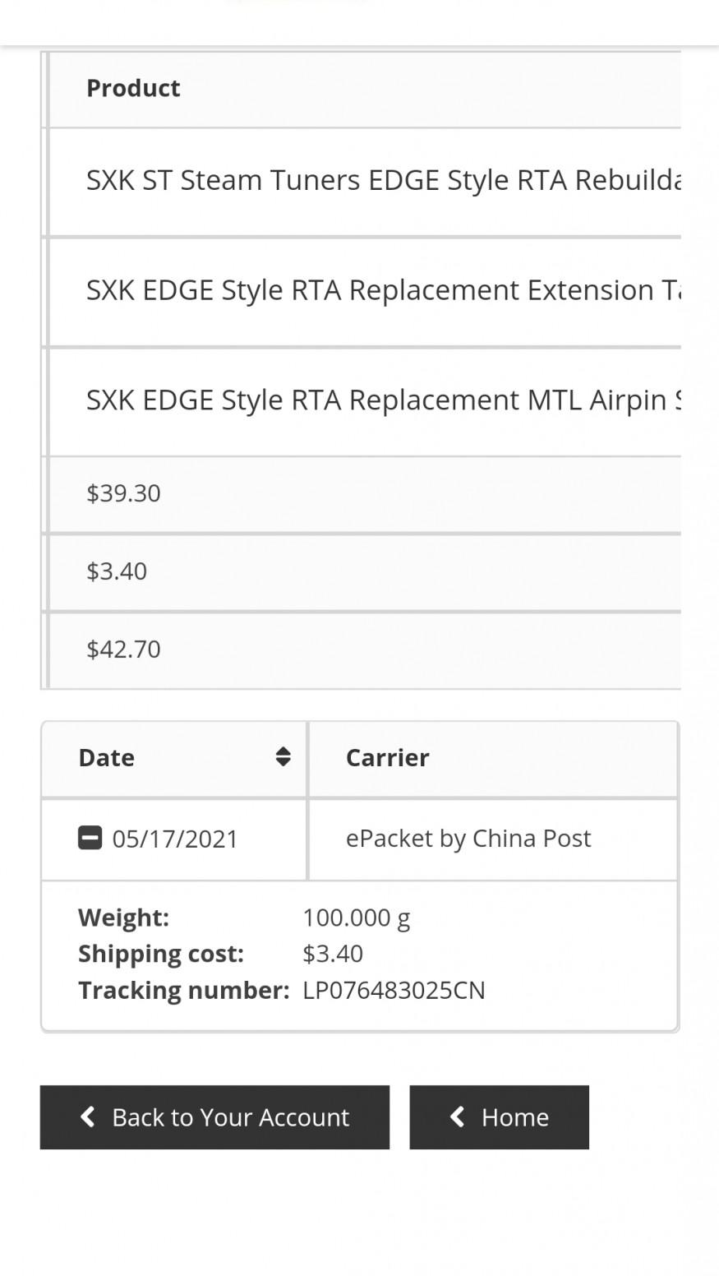
Task: Click the Shipping cost $3.40 value
Action: [x=333, y=954]
